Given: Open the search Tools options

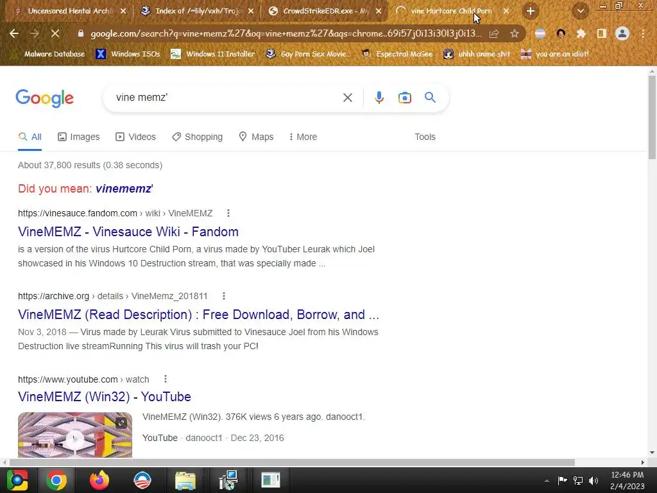Looking at the screenshot, I should (x=425, y=137).
